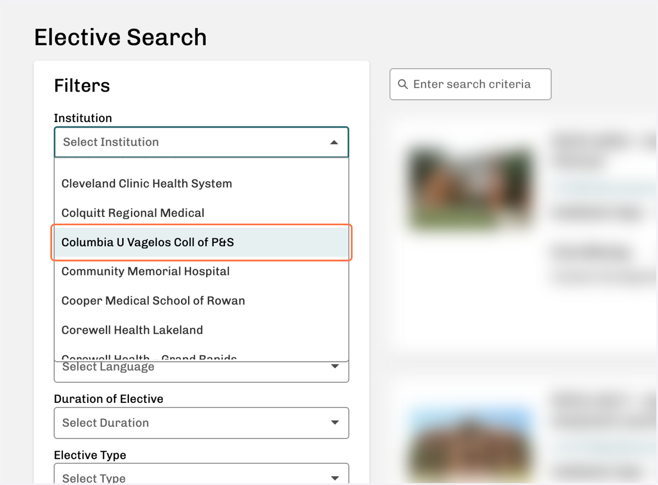Choose Cleveland Clinic Health System from list

tap(201, 184)
